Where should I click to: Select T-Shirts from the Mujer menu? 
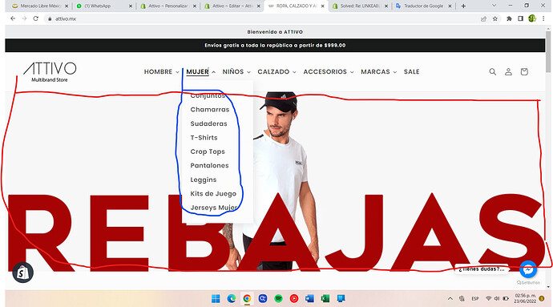204,138
